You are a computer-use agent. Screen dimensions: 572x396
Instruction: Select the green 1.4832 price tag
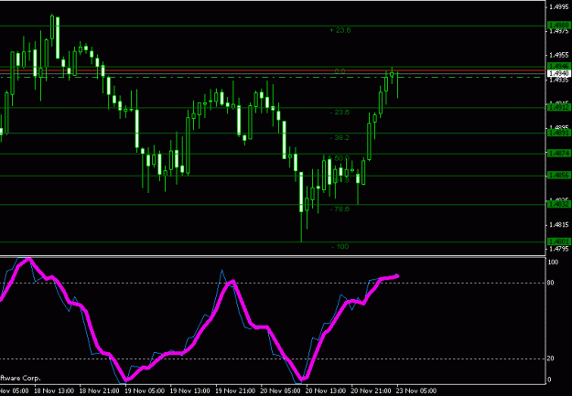pyautogui.click(x=559, y=205)
